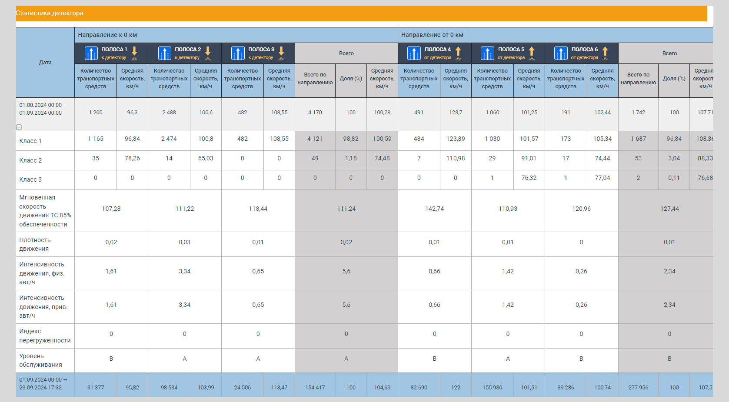This screenshot has height=402, width=729.
Task: Click the first 'Всего' group header
Action: (346, 53)
